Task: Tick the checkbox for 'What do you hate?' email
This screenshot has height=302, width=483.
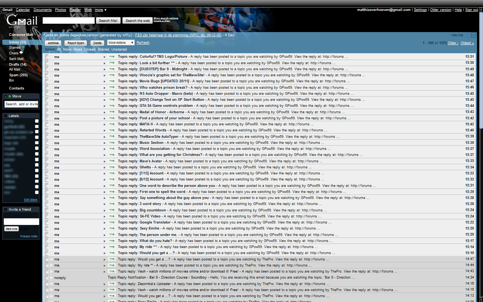Action: click(x=47, y=241)
